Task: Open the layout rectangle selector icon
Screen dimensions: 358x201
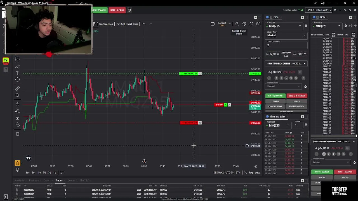Action: 213,24
